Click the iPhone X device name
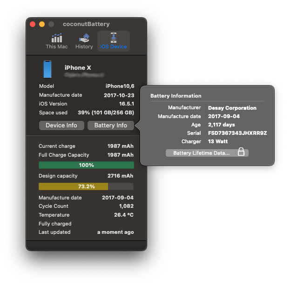291x285 pixels. pyautogui.click(x=78, y=67)
